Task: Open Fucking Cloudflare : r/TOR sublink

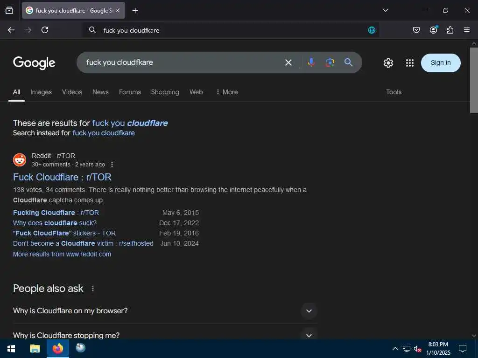Action: [56, 213]
